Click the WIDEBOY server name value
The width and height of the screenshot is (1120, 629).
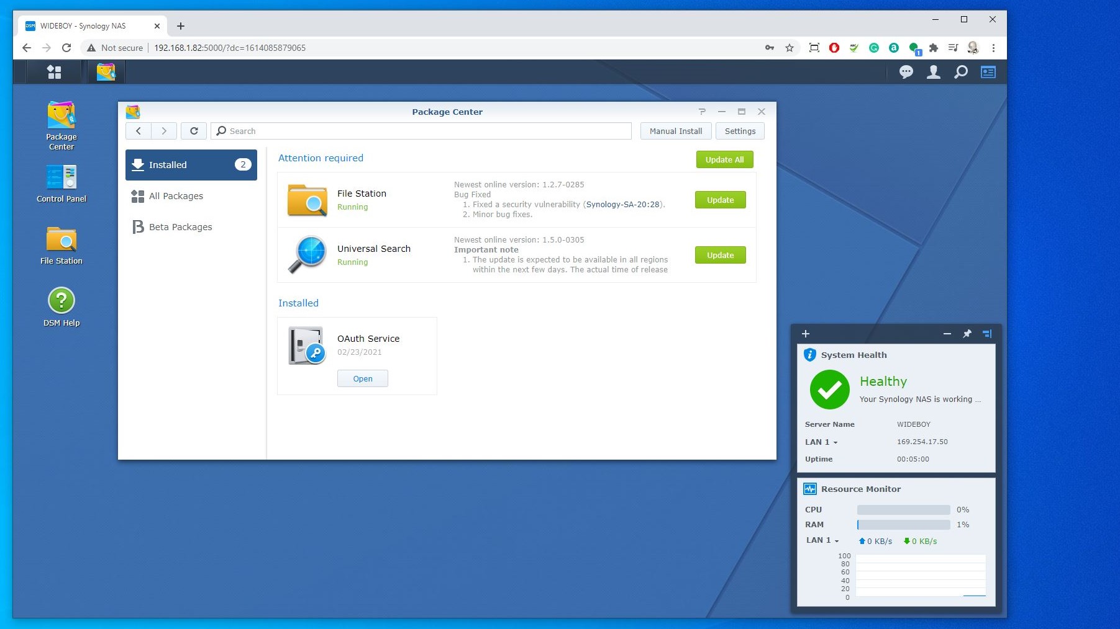914,424
